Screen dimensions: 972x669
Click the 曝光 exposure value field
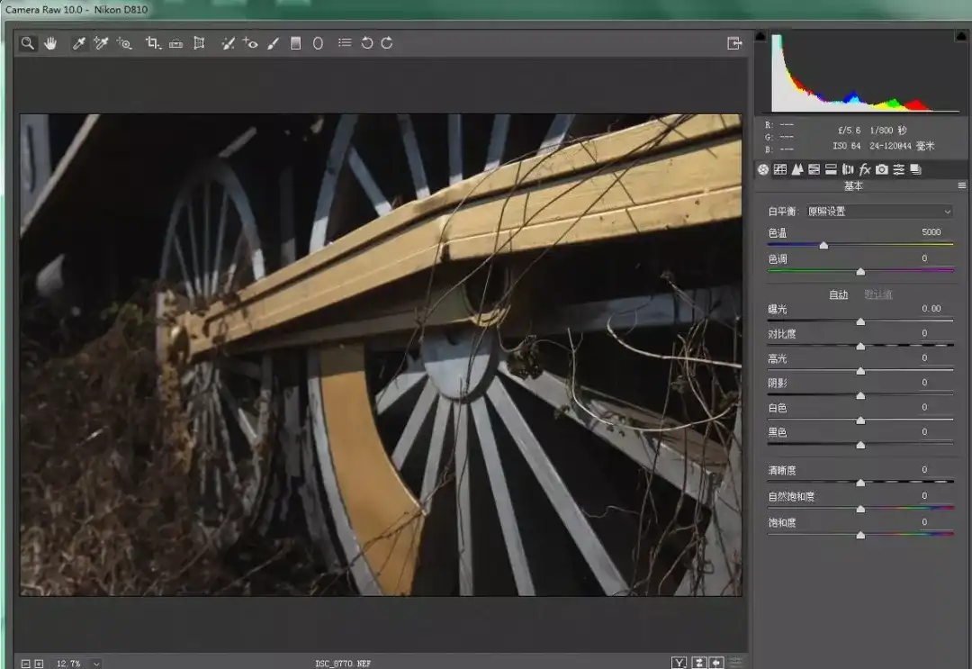coord(930,309)
